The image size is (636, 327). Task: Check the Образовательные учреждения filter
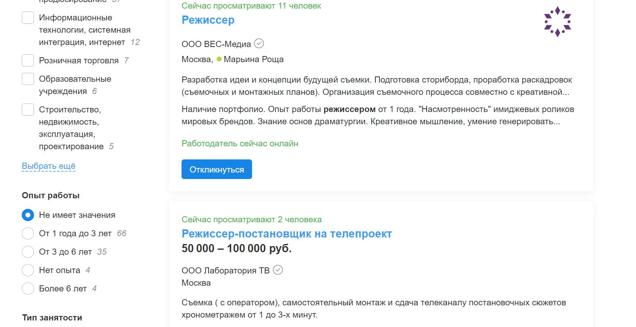pyautogui.click(x=27, y=78)
